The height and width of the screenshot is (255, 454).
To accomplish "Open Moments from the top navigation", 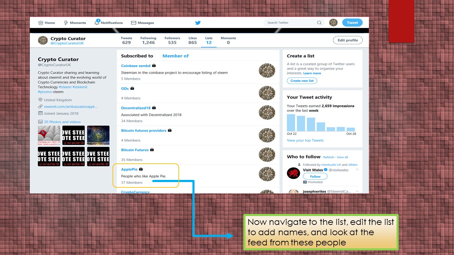I will 75,23.
